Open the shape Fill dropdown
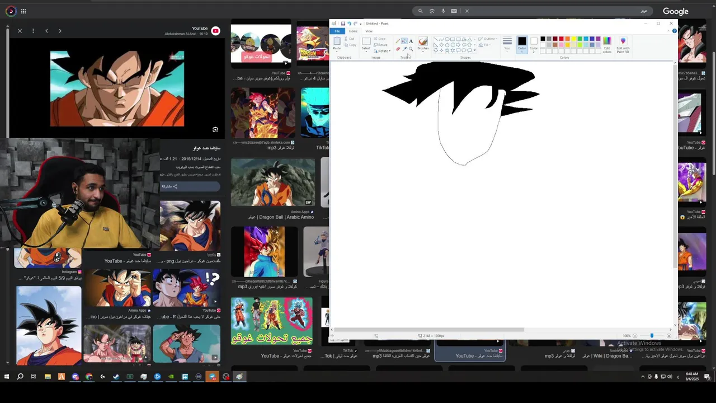716x403 pixels. 484,45
